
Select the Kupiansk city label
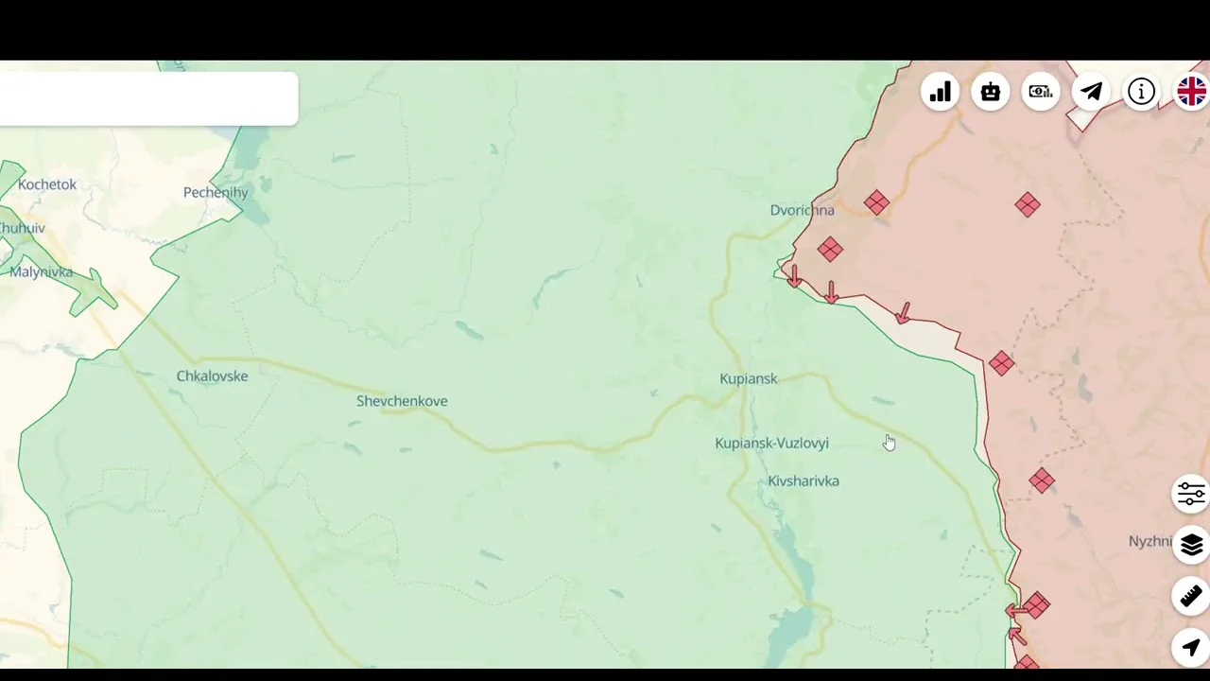(x=749, y=378)
